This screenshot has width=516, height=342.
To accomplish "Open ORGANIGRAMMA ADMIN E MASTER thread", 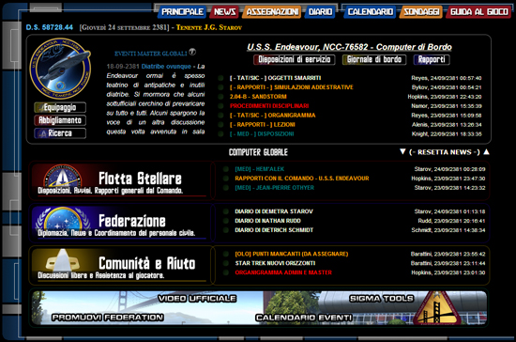I will pyautogui.click(x=283, y=272).
